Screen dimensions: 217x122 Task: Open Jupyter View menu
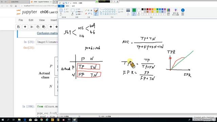(x=42, y=20)
